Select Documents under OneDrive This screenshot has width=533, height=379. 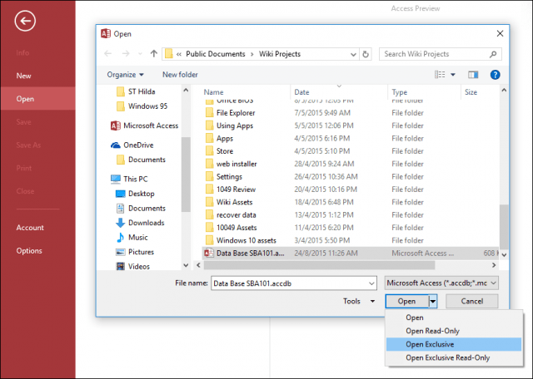pyautogui.click(x=141, y=160)
